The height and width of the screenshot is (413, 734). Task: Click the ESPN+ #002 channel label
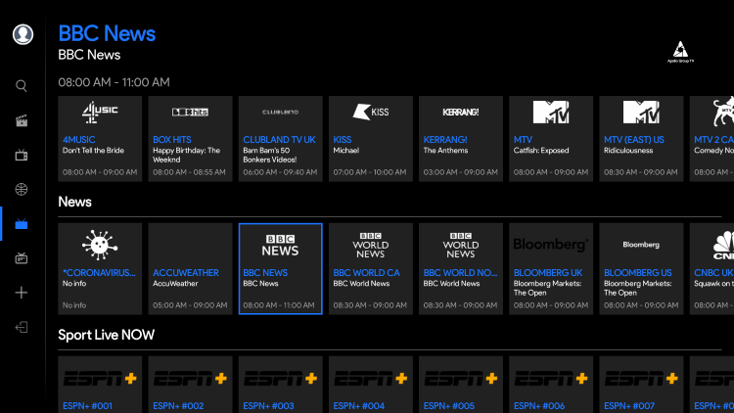coord(178,406)
